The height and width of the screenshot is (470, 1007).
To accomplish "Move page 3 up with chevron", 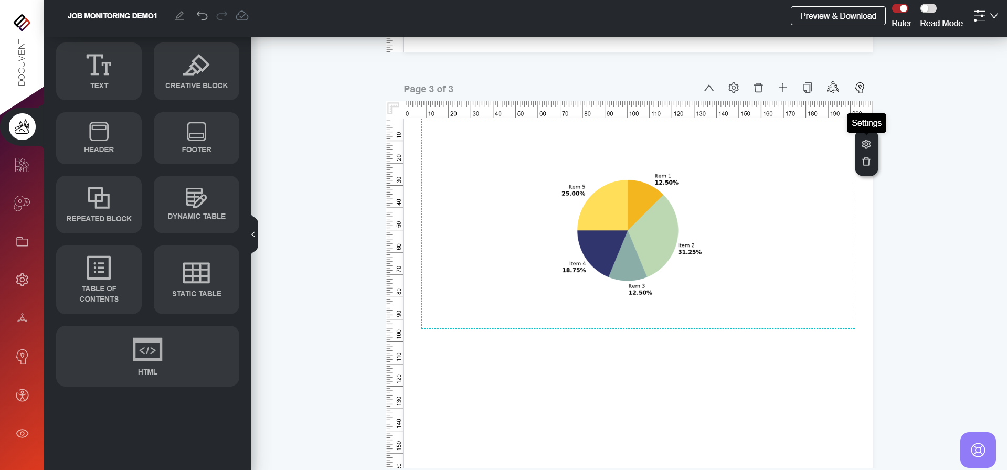I will tap(709, 88).
